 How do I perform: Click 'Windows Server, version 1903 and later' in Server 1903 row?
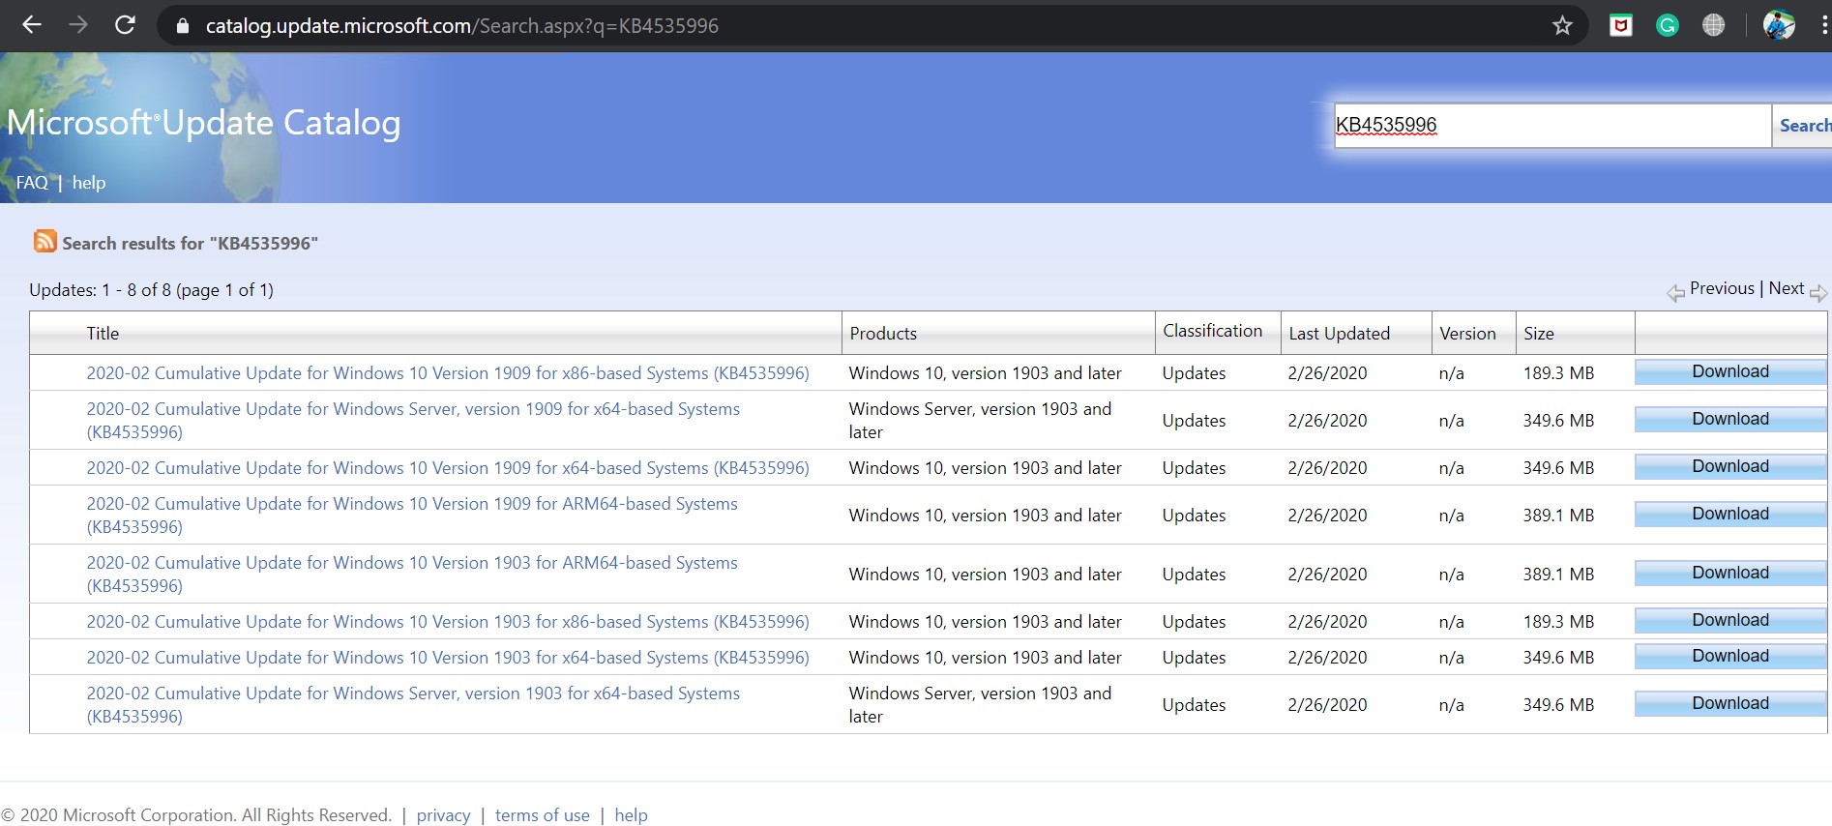tap(980, 705)
